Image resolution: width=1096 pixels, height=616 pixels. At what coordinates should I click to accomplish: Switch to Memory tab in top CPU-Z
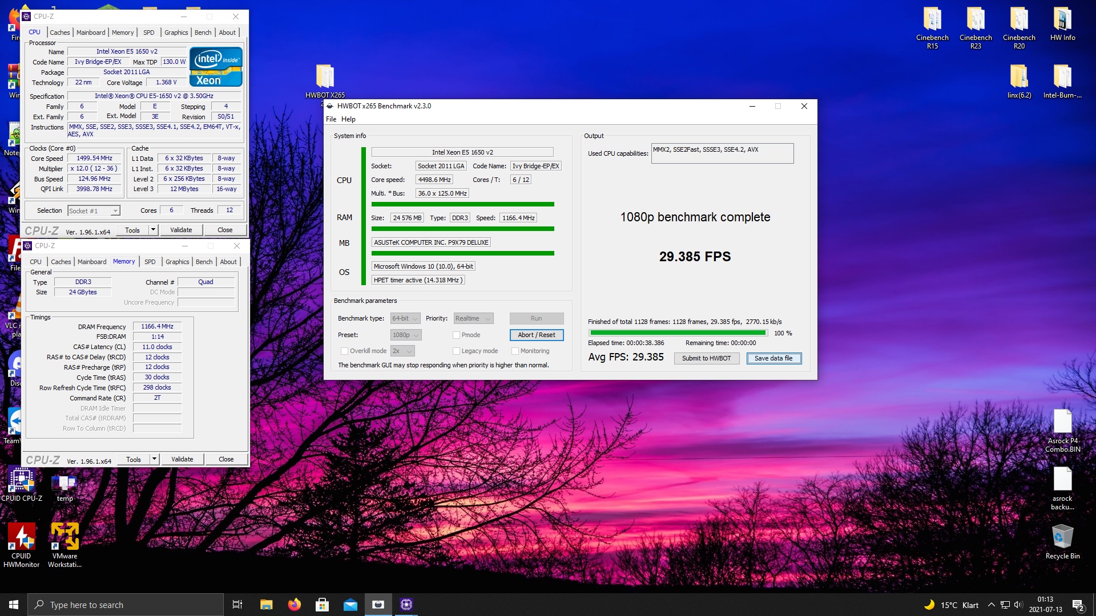pyautogui.click(x=123, y=33)
